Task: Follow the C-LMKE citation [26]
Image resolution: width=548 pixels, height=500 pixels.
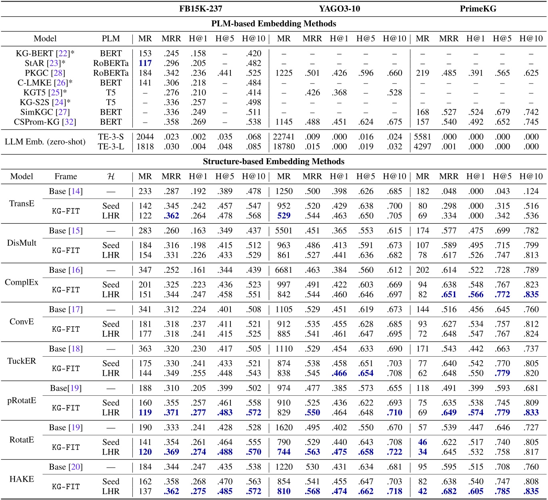Action: coord(60,83)
